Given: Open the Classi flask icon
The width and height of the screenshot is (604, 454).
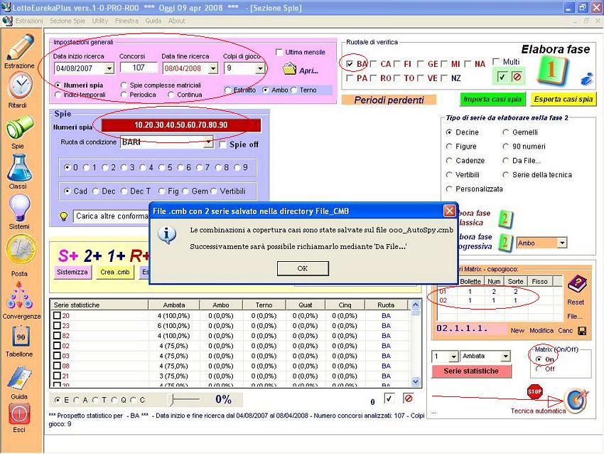Looking at the screenshot, I should pos(19,167).
